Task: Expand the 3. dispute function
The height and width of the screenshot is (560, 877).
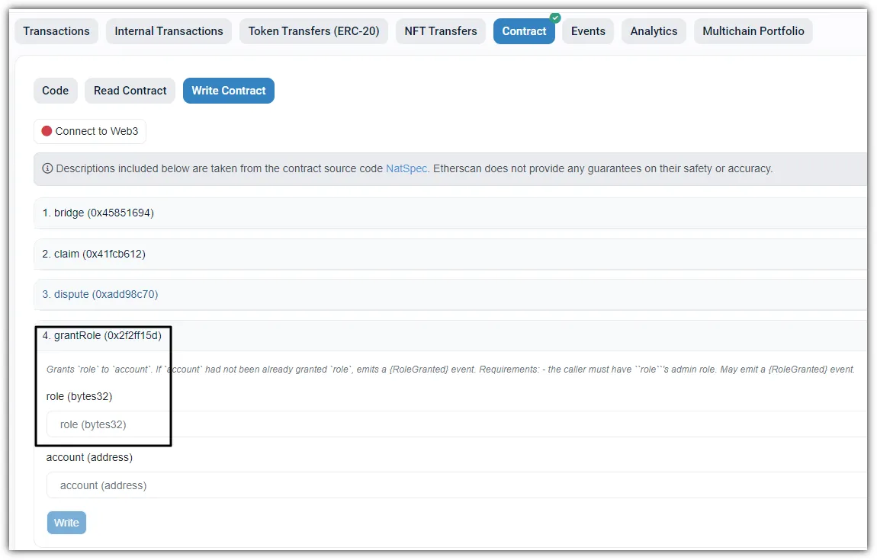Action: point(450,295)
